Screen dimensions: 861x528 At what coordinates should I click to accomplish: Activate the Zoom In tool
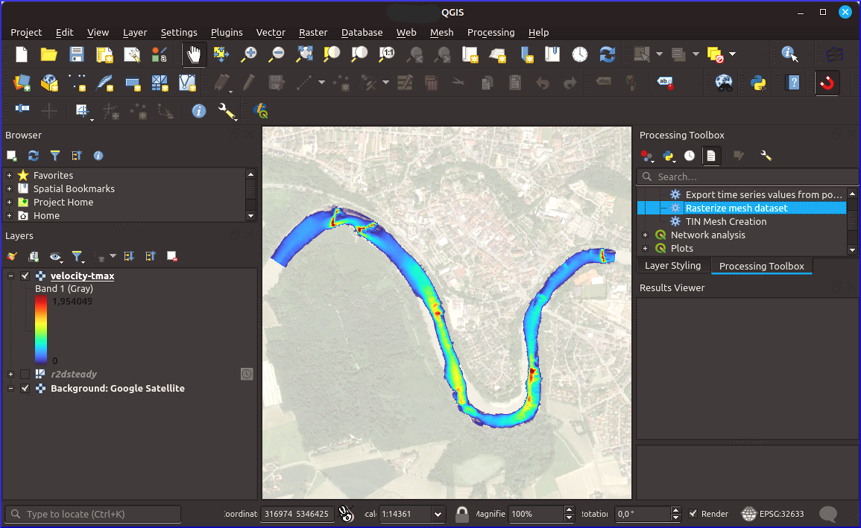(249, 54)
